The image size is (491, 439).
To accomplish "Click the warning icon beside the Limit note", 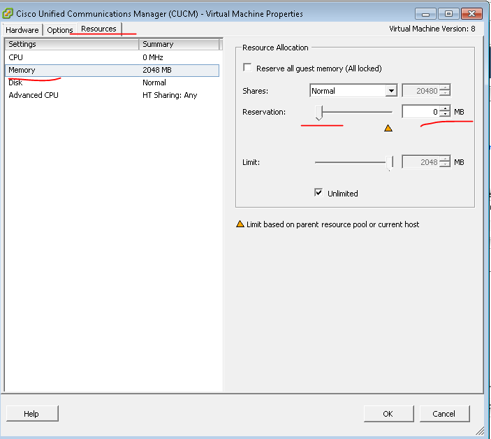I will tap(240, 224).
